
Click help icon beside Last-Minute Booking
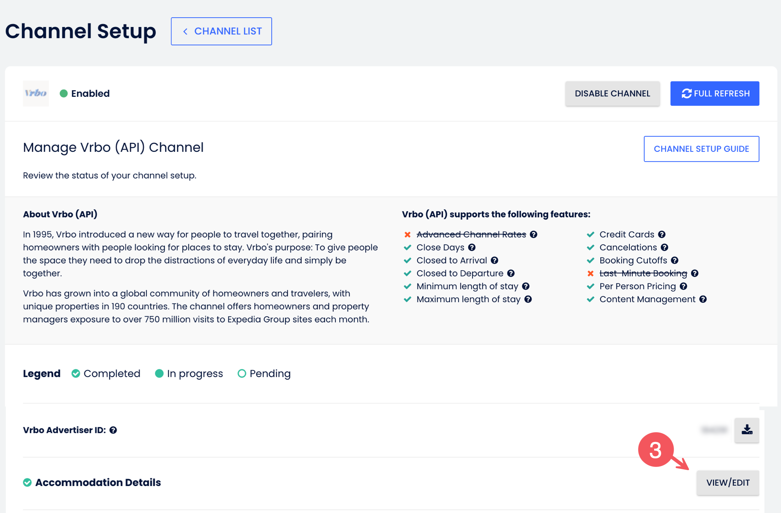pos(695,273)
